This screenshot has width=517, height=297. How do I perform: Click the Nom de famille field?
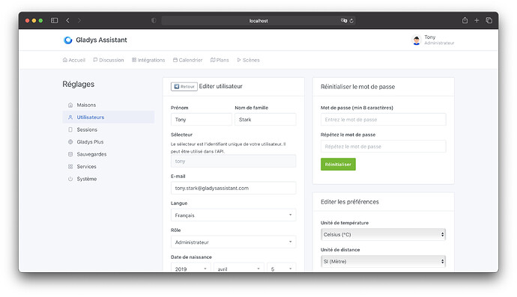click(265, 120)
